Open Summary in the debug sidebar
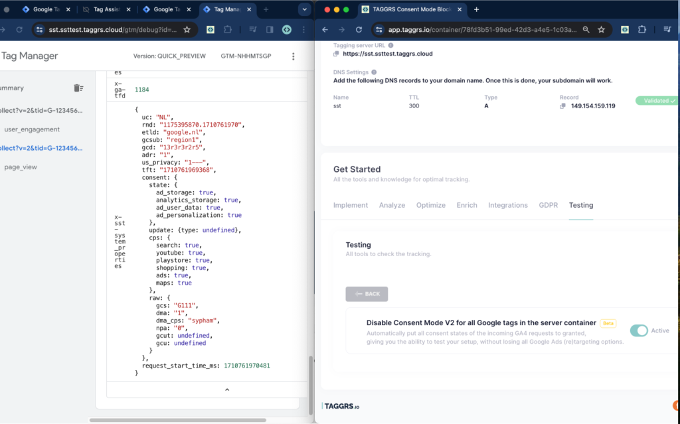This screenshot has height=424, width=680. coord(12,88)
